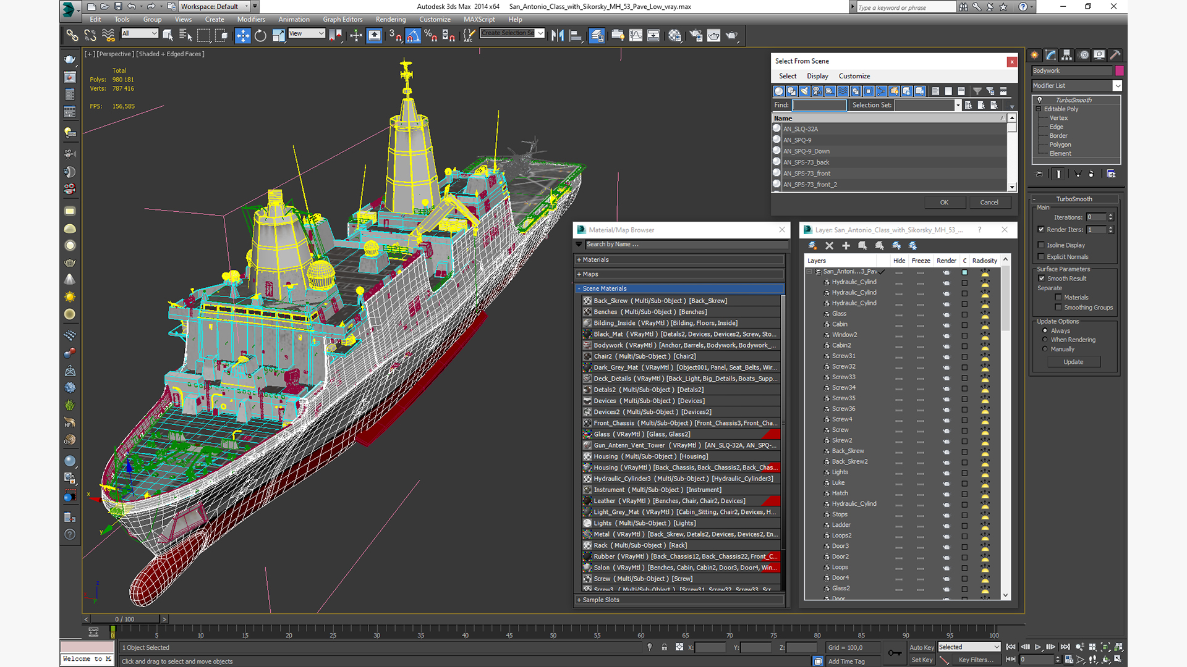Image resolution: width=1187 pixels, height=667 pixels.
Task: Click Pin Stack icon under modifier stack
Action: click(1039, 174)
